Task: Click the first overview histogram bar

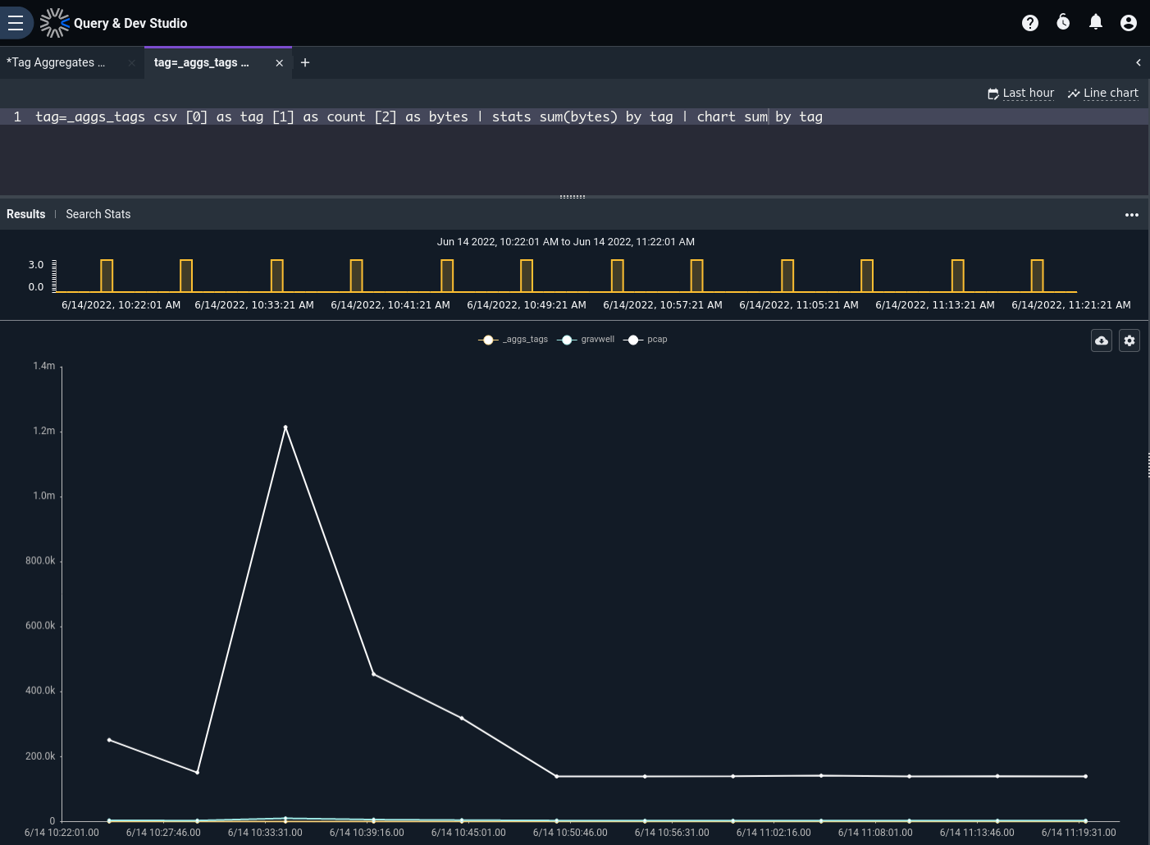Action: tap(107, 276)
